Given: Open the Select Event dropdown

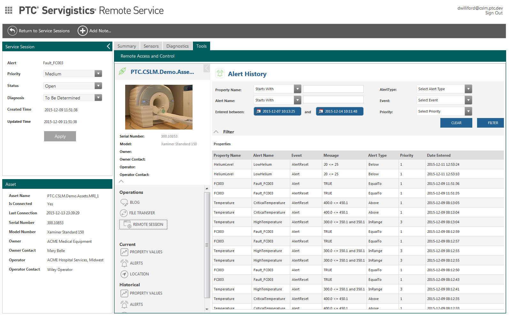Looking at the screenshot, I should tap(444, 100).
